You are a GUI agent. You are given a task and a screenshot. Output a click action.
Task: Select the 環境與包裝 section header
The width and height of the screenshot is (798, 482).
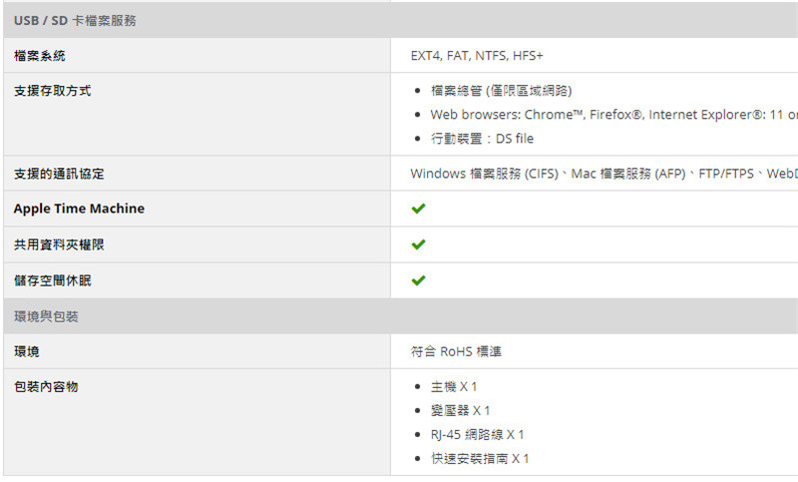pos(401,316)
